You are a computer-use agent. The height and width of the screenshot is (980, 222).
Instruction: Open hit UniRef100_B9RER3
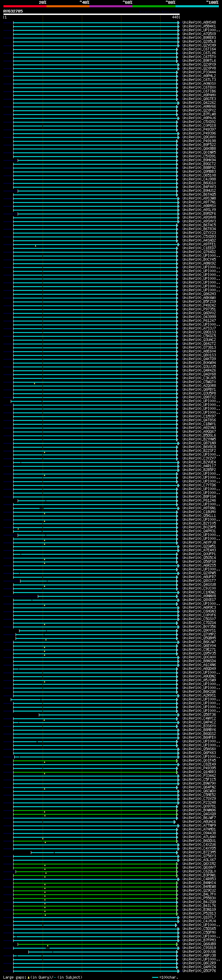pyautogui.click(x=199, y=38)
